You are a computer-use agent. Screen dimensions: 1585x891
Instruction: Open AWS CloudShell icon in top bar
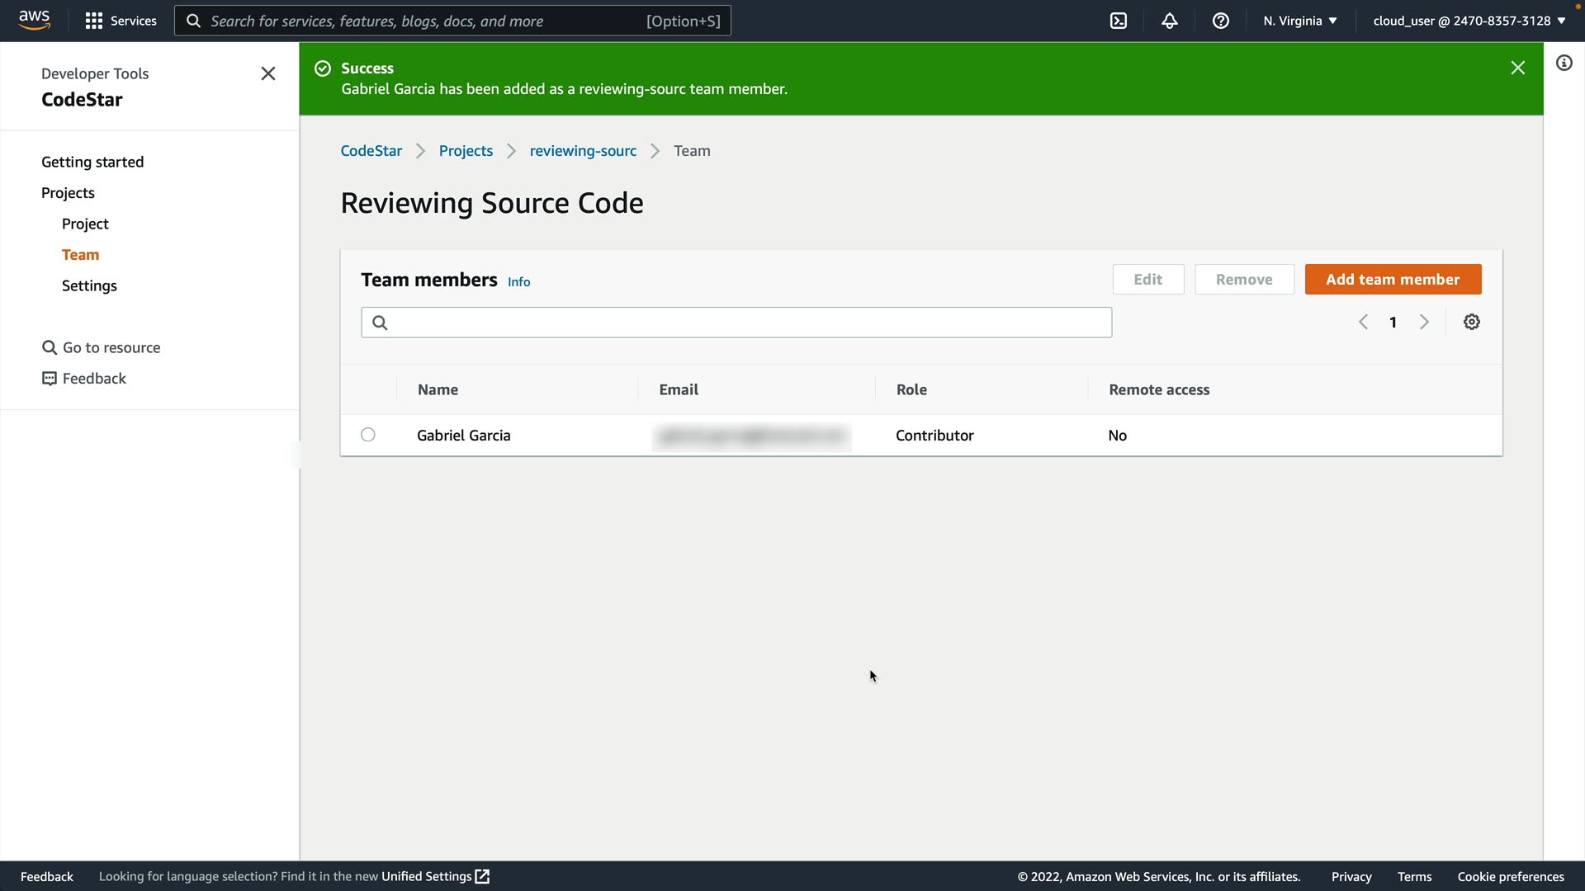1119,21
